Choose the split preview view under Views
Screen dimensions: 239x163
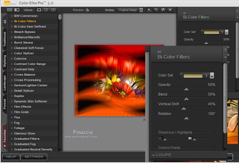46,10
